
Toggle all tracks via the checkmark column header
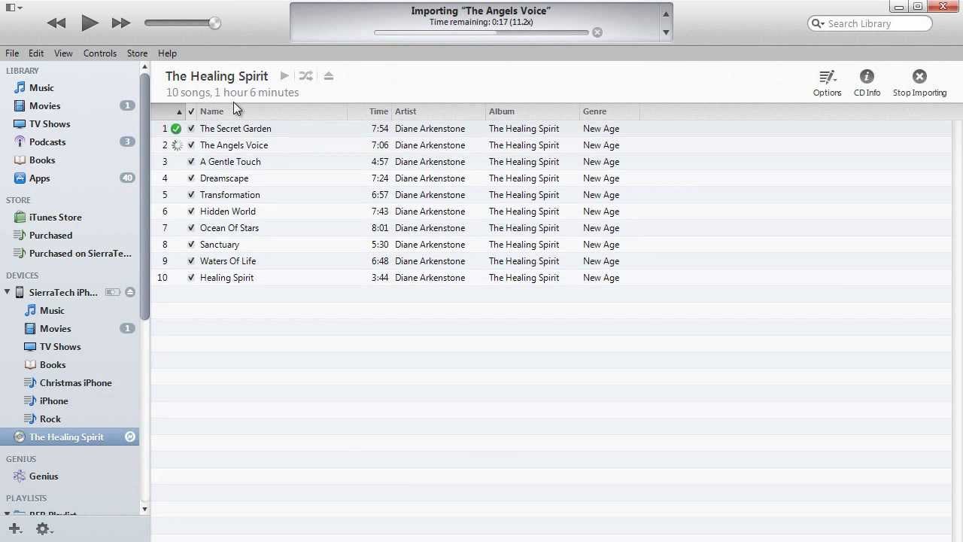191,111
